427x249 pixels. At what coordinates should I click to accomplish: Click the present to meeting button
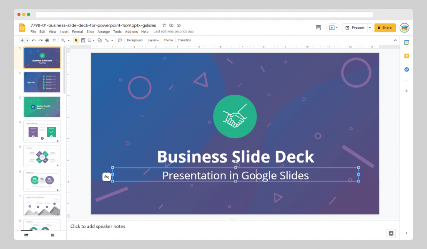333,28
